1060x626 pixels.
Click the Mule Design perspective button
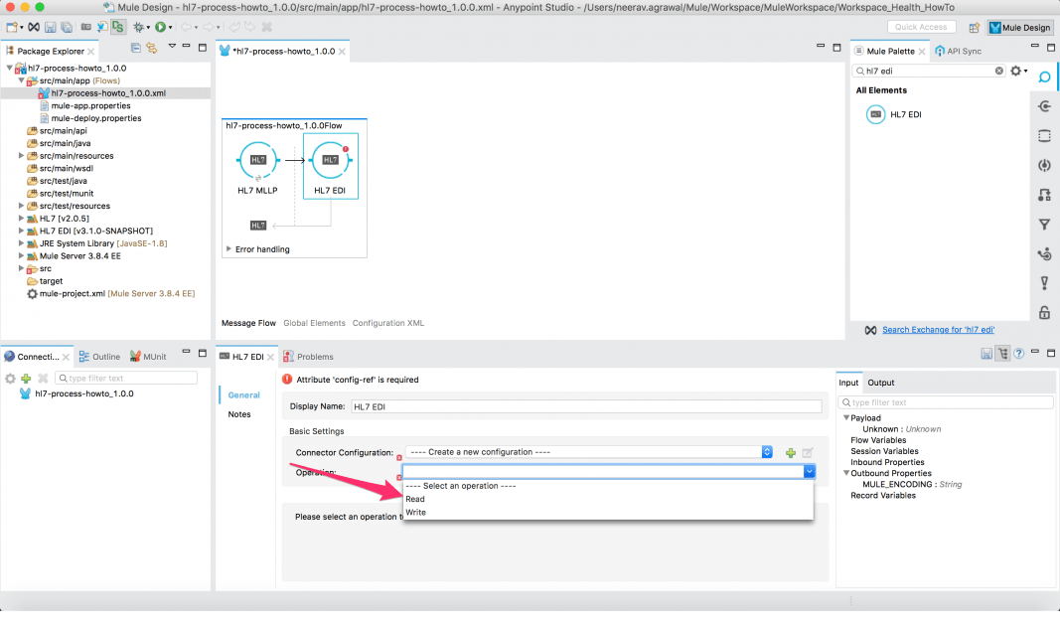click(1018, 27)
